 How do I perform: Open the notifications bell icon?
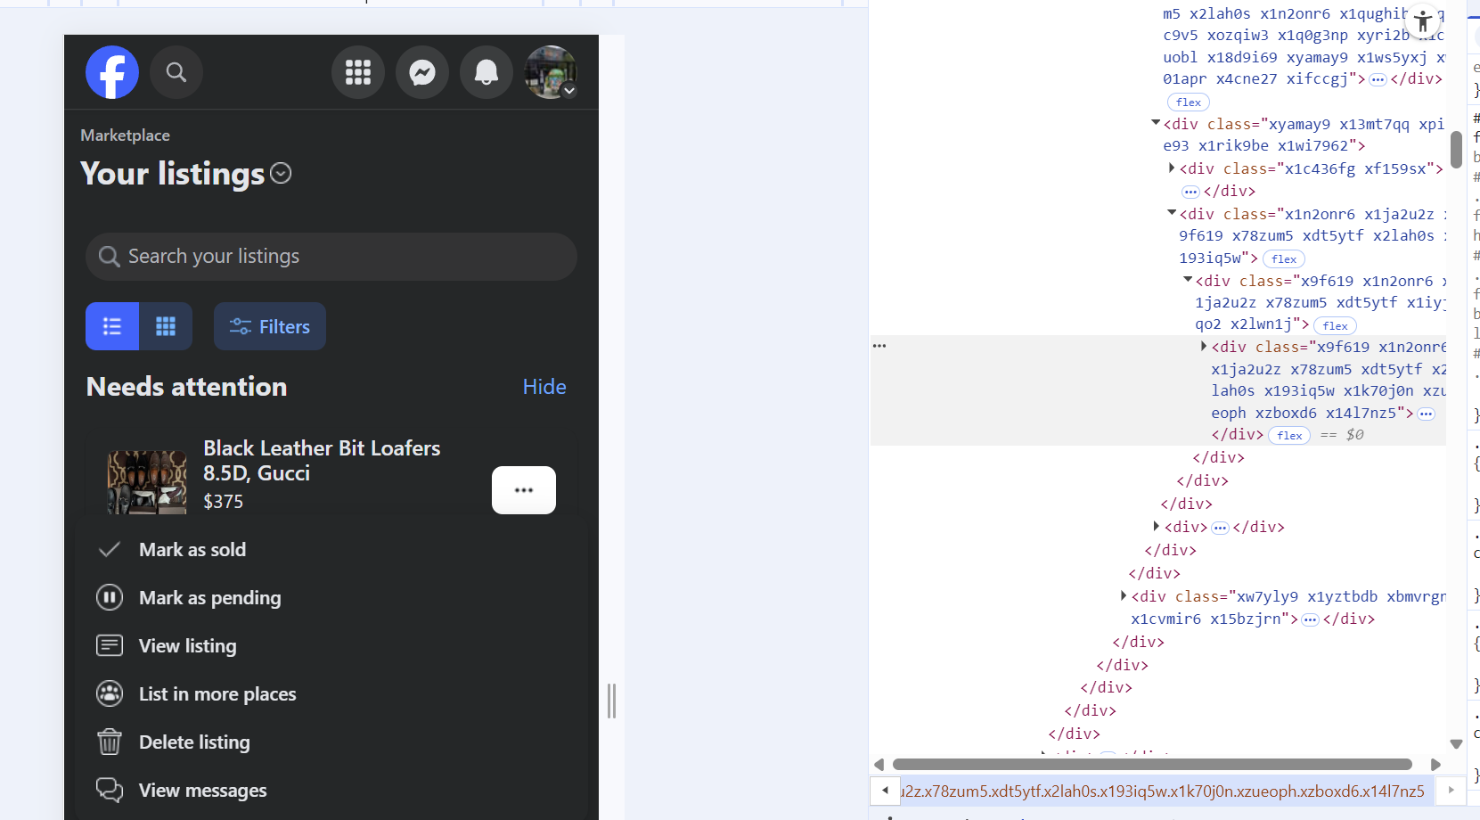[x=487, y=72]
